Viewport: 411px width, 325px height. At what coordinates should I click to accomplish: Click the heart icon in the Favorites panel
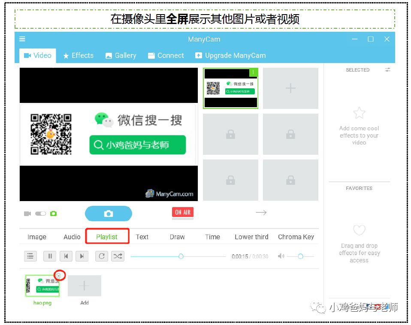359,230
